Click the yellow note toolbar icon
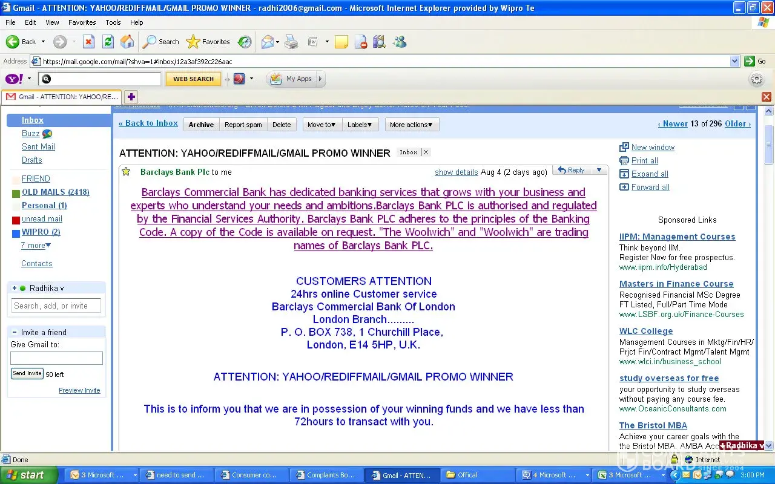775x484 pixels. [341, 42]
